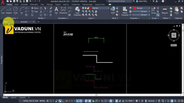
Task: Open the Text annotation tool
Action: click(x=56, y=10)
